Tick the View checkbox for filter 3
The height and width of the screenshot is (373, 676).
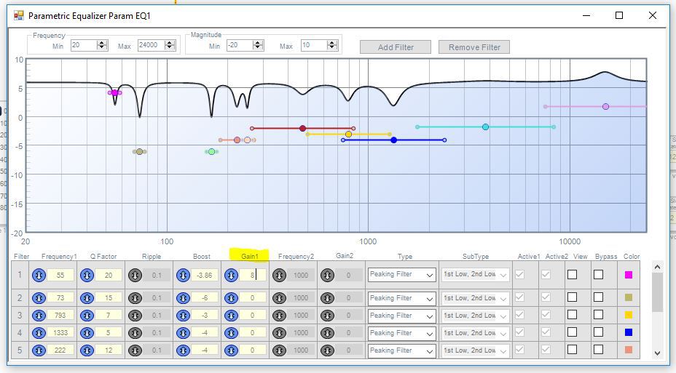click(572, 316)
